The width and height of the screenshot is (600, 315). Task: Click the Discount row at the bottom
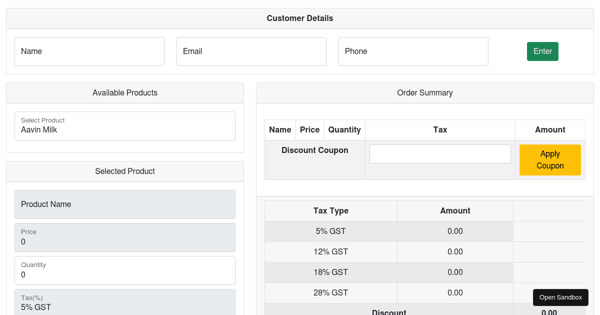point(389,311)
